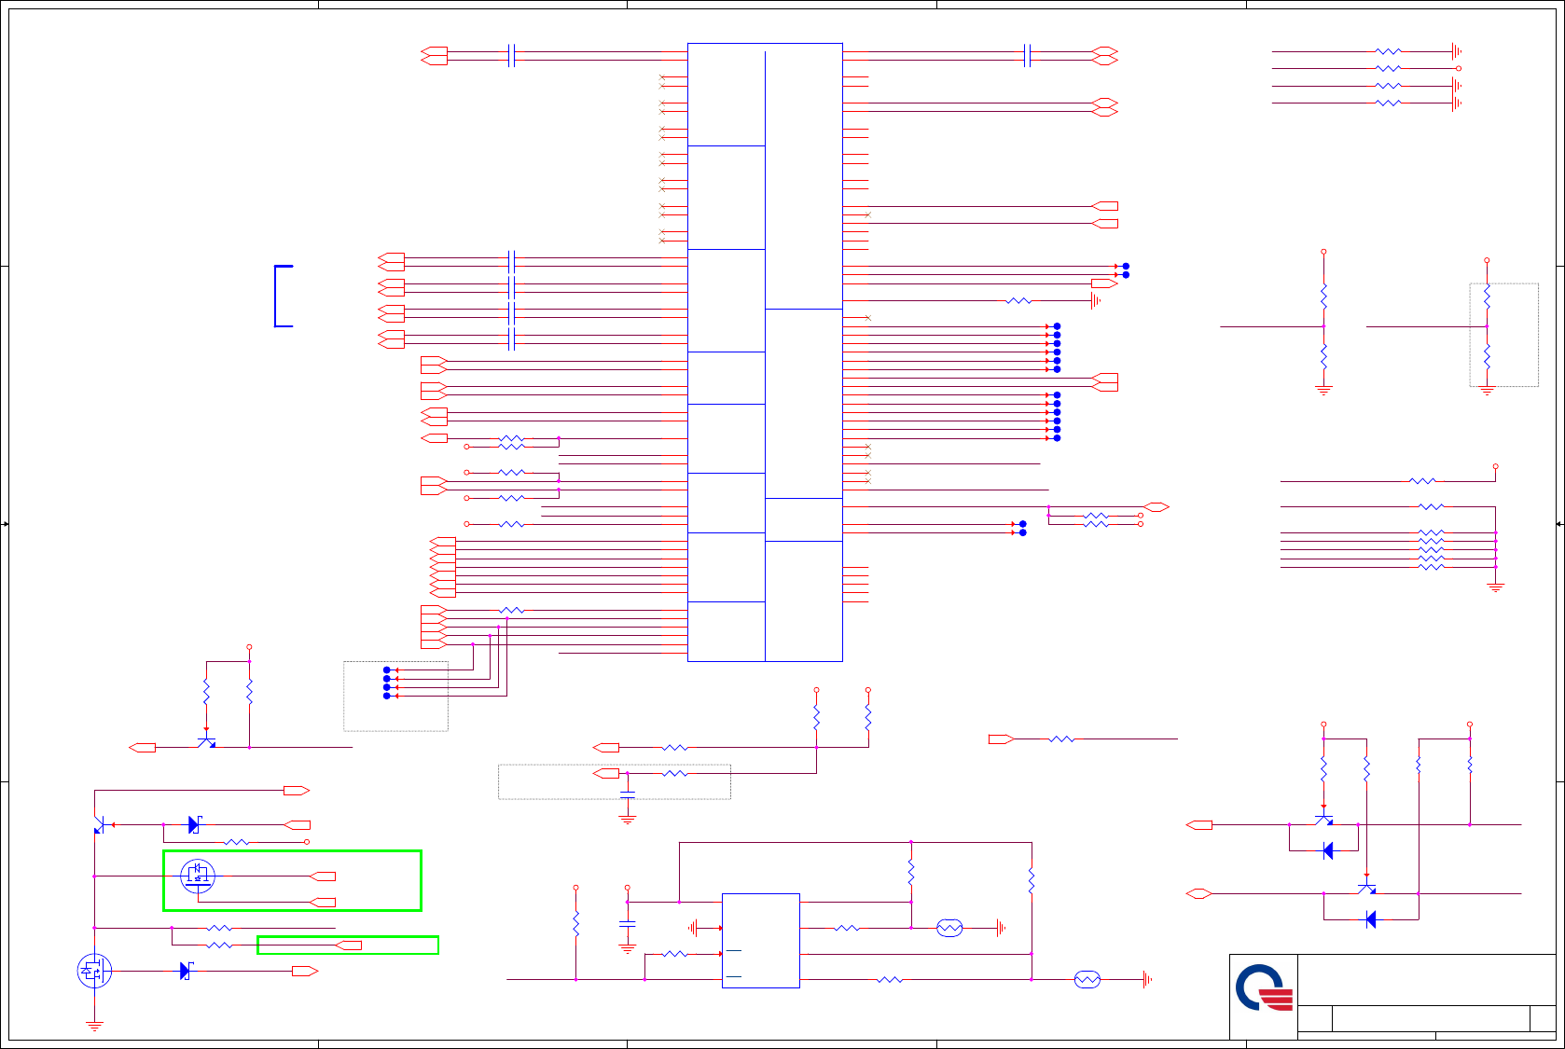Click the NPN transistor symbol at the lower-left edge

tap(101, 824)
